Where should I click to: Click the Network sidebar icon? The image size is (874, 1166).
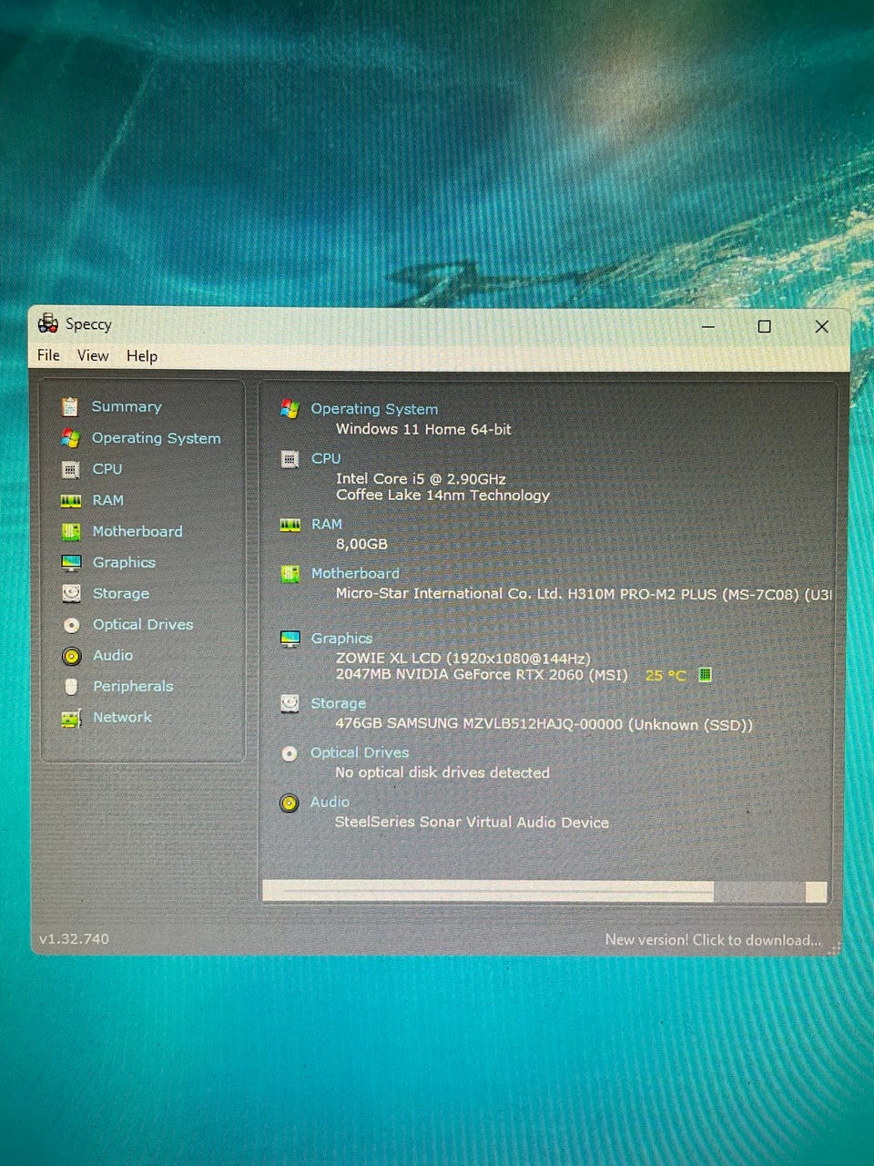[x=71, y=718]
